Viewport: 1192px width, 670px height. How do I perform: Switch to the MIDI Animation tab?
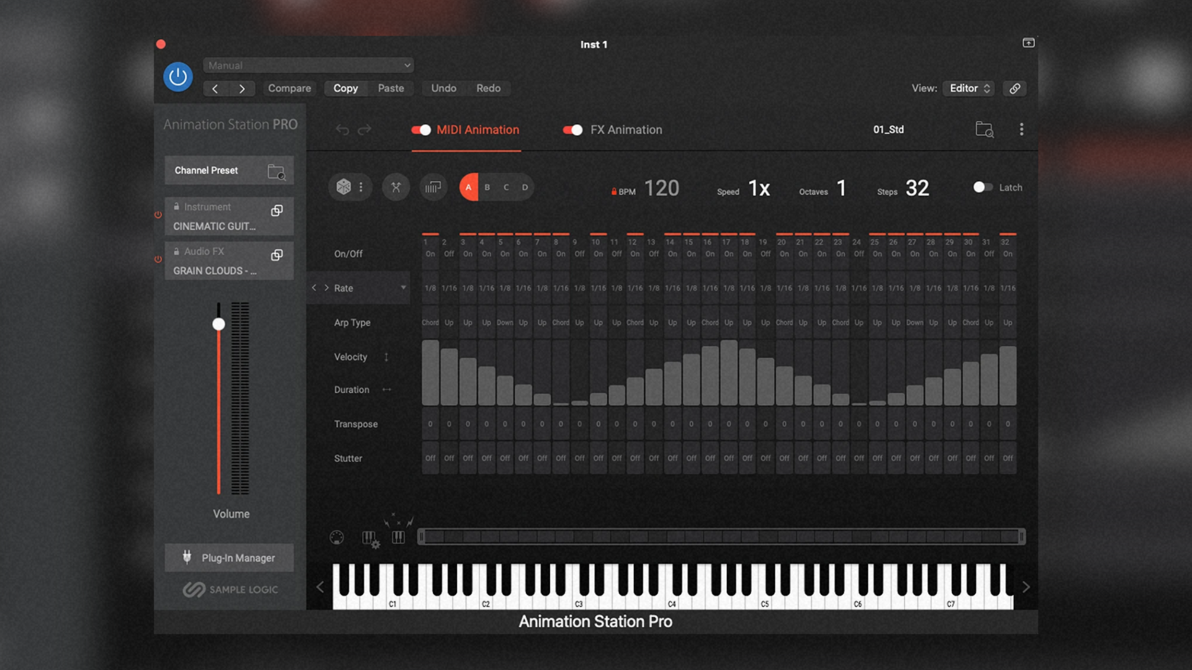click(477, 130)
